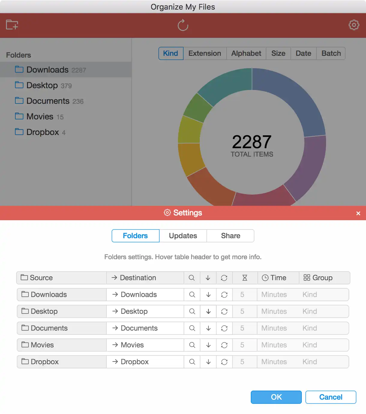Switch to the Share settings tab
366x414 pixels.
230,236
